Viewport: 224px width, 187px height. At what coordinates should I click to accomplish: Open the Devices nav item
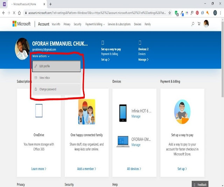coord(138,24)
